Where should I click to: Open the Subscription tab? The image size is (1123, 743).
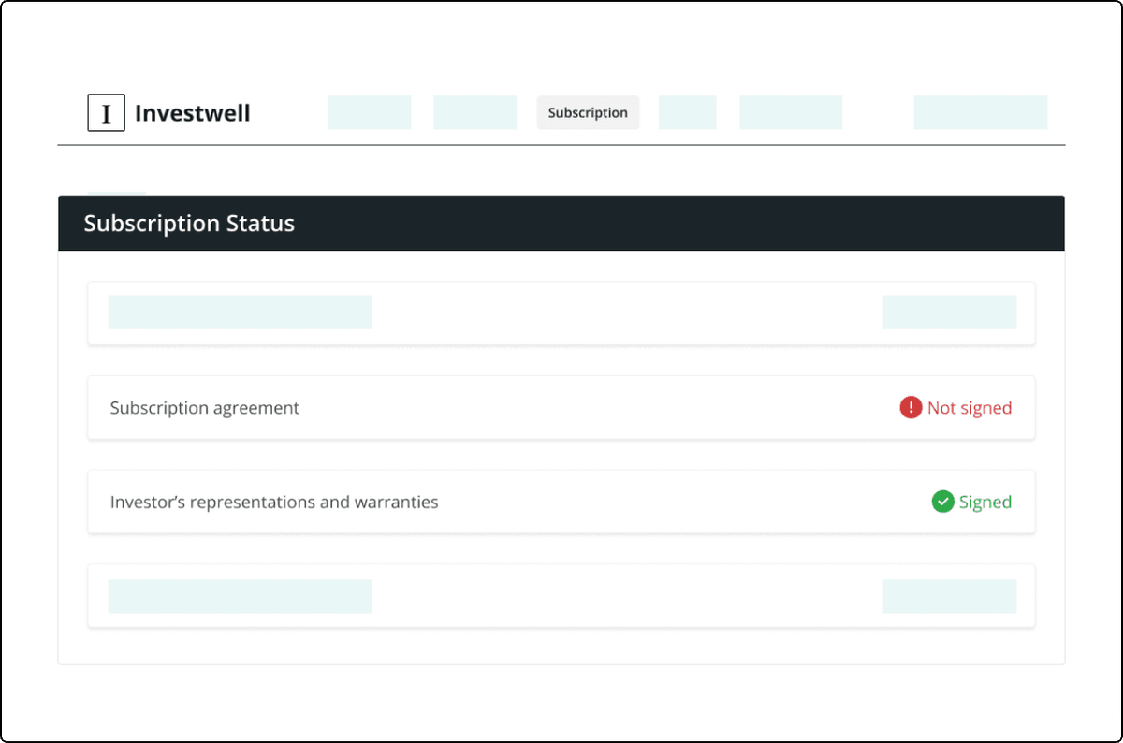coord(588,112)
